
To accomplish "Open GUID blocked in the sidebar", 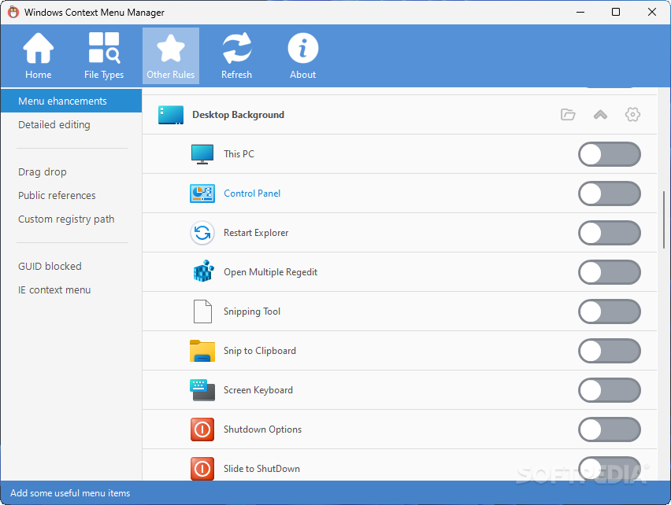I will pyautogui.click(x=71, y=266).
